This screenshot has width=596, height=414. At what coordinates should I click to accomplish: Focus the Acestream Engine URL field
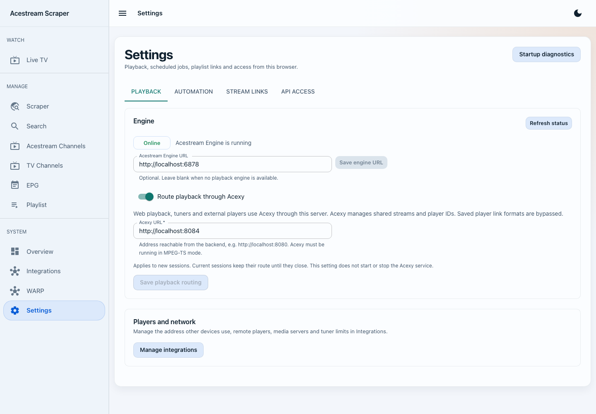coord(233,164)
